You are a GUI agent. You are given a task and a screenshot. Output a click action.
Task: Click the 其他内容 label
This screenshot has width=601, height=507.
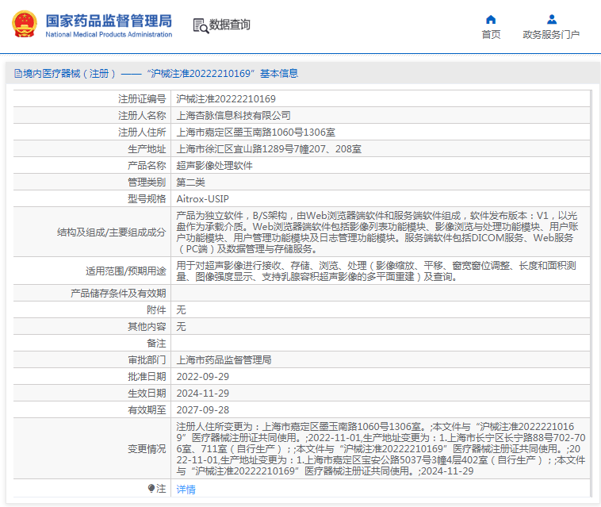click(147, 327)
